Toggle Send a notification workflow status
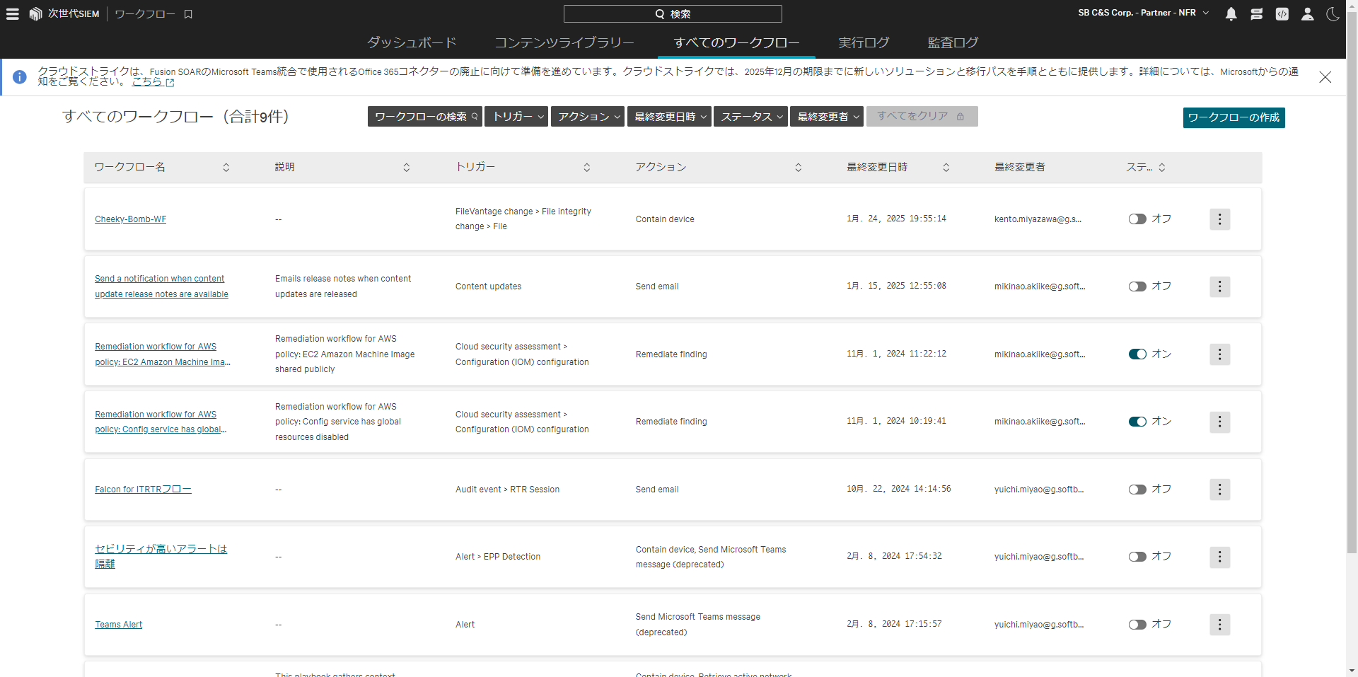The height and width of the screenshot is (677, 1358). 1137,287
